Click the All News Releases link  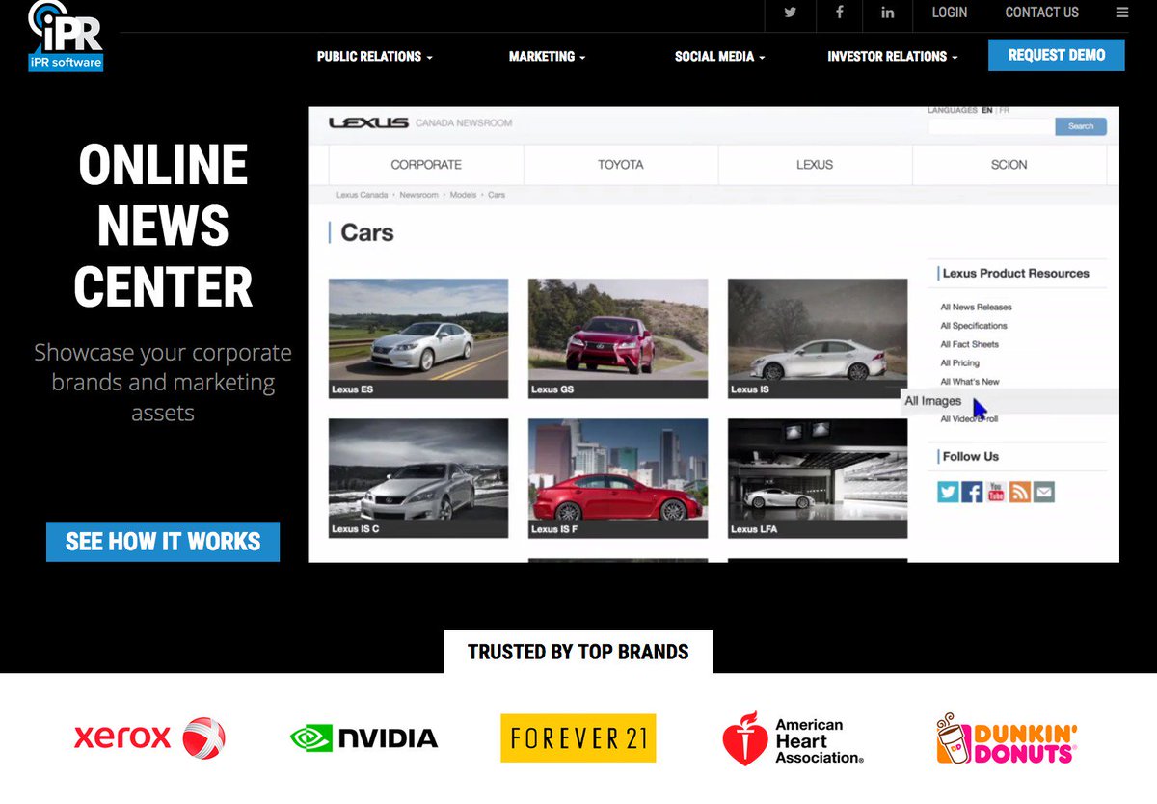pyautogui.click(x=977, y=307)
